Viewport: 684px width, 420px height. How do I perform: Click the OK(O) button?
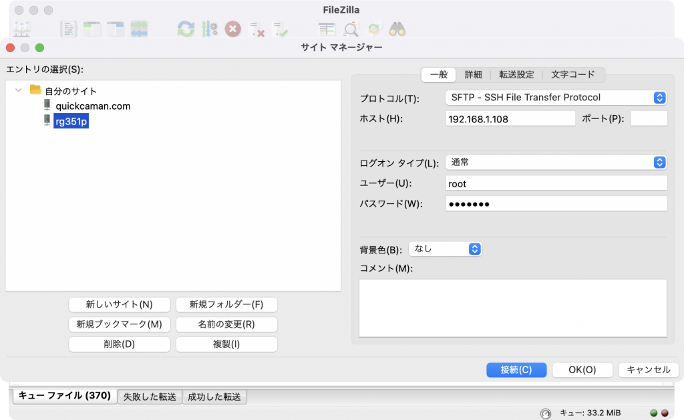(582, 370)
